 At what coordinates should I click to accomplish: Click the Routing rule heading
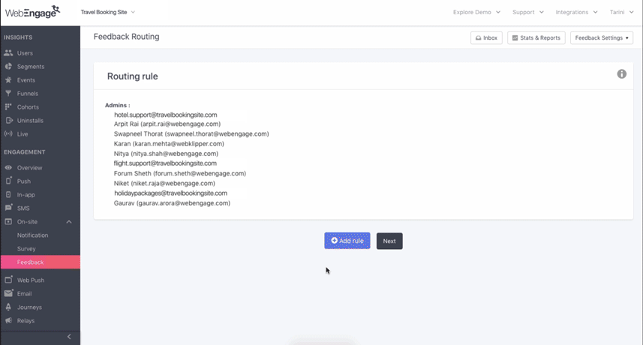[133, 76]
